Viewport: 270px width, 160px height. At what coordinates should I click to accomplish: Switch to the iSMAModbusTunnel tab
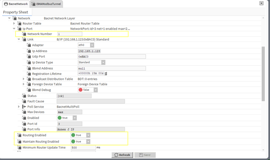(x=46, y=4)
